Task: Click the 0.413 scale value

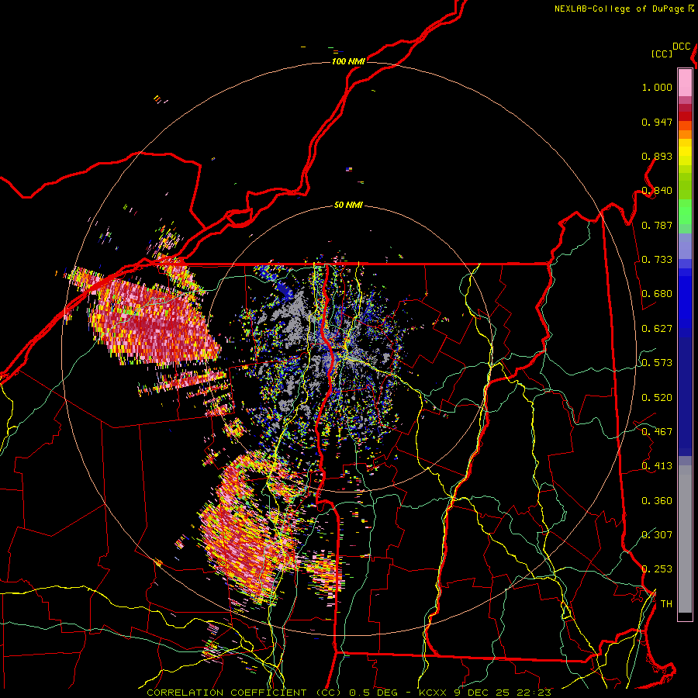Action: click(x=657, y=466)
